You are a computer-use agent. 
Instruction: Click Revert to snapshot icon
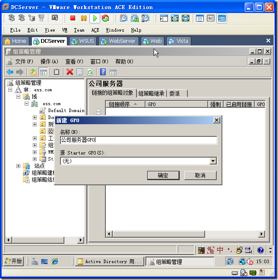pyautogui.click(x=135, y=18)
